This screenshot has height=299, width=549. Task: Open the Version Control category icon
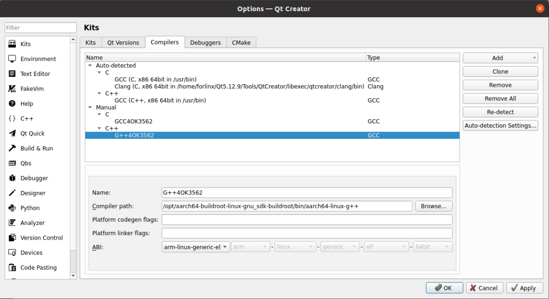tap(12, 238)
